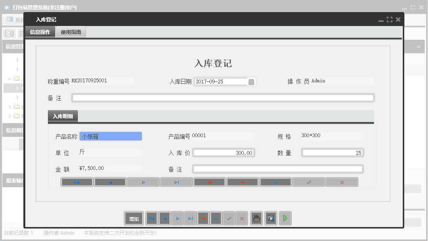The width and height of the screenshot is (428, 241).
Task: Save record with green checkmark icon
Action: pyautogui.click(x=229, y=218)
